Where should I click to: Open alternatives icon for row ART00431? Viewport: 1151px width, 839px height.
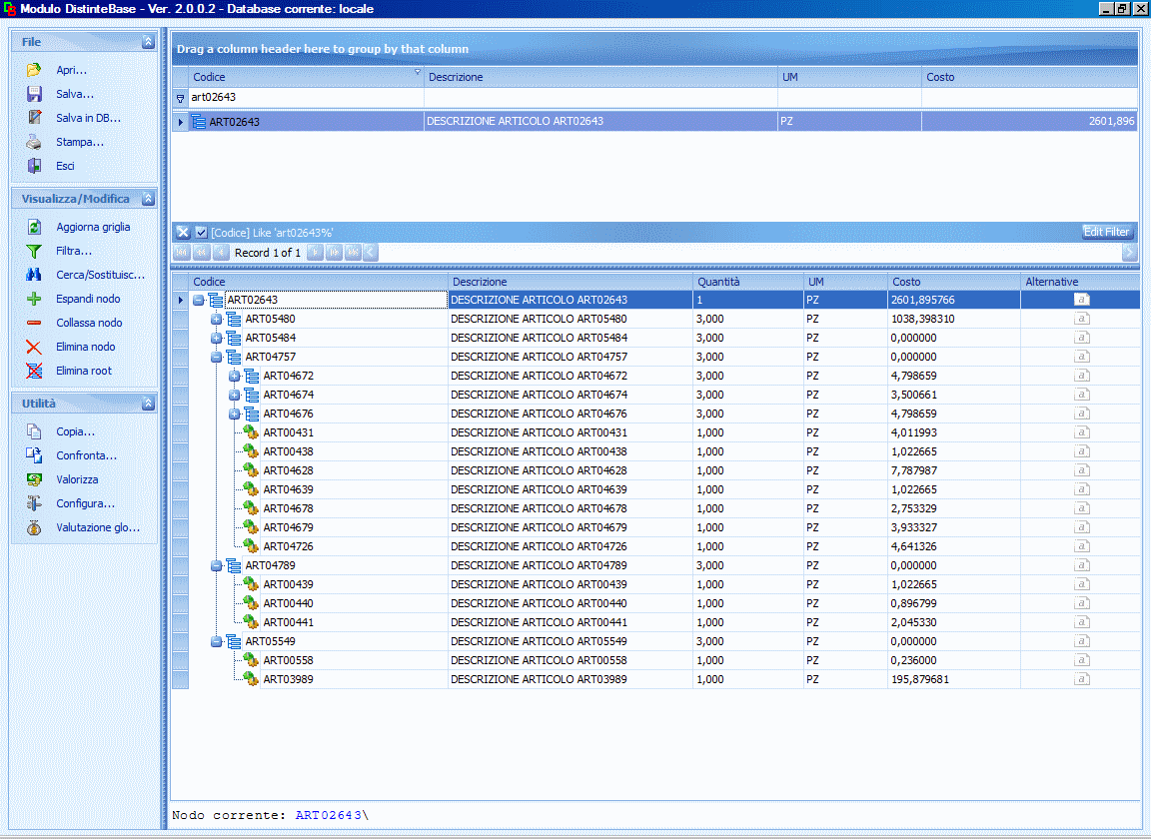coord(1081,432)
